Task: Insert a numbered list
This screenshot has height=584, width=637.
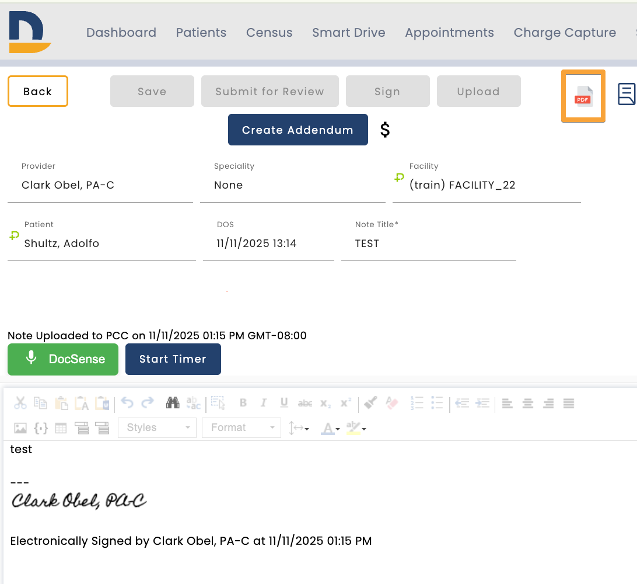Action: point(417,403)
